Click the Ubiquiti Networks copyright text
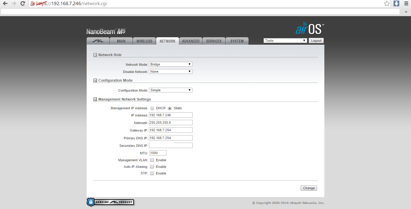This screenshot has width=411, height=209. 288,203
